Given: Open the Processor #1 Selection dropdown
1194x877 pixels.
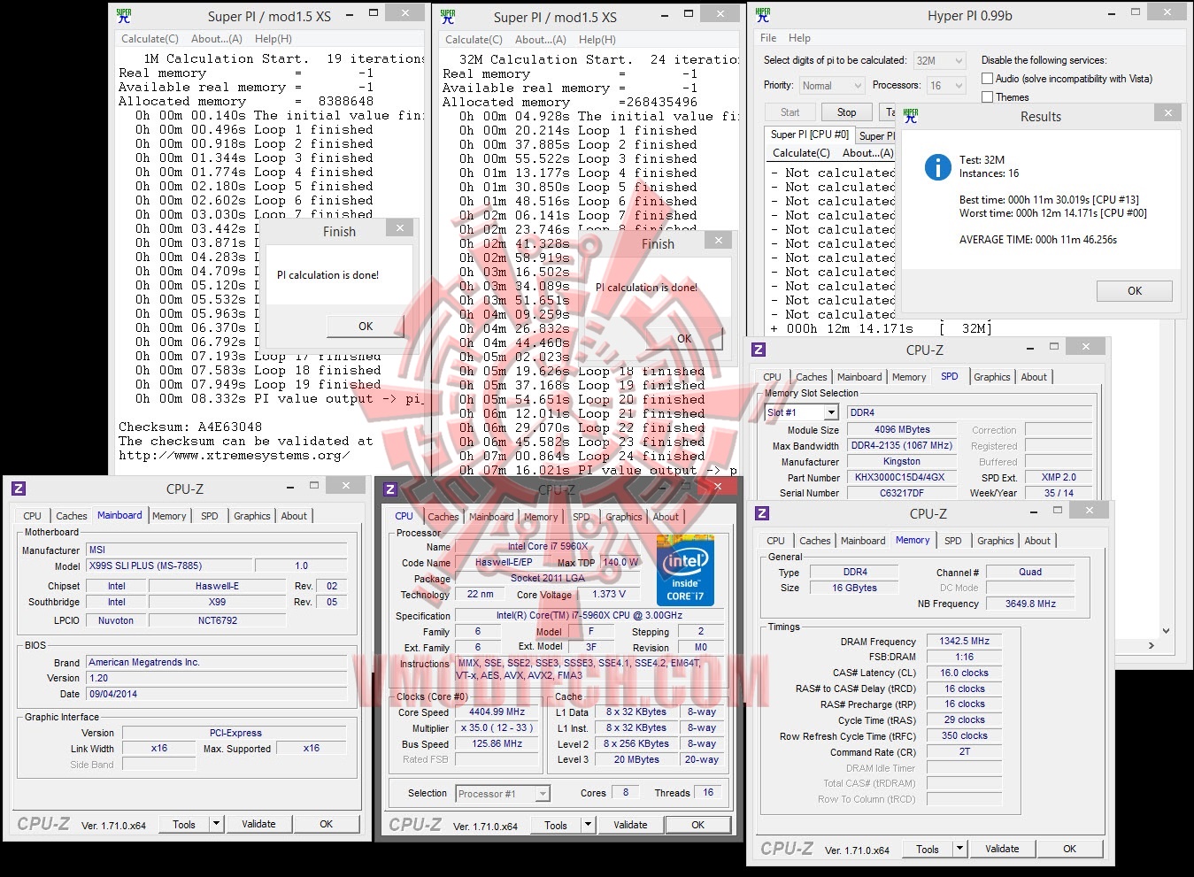Looking at the screenshot, I should point(503,794).
